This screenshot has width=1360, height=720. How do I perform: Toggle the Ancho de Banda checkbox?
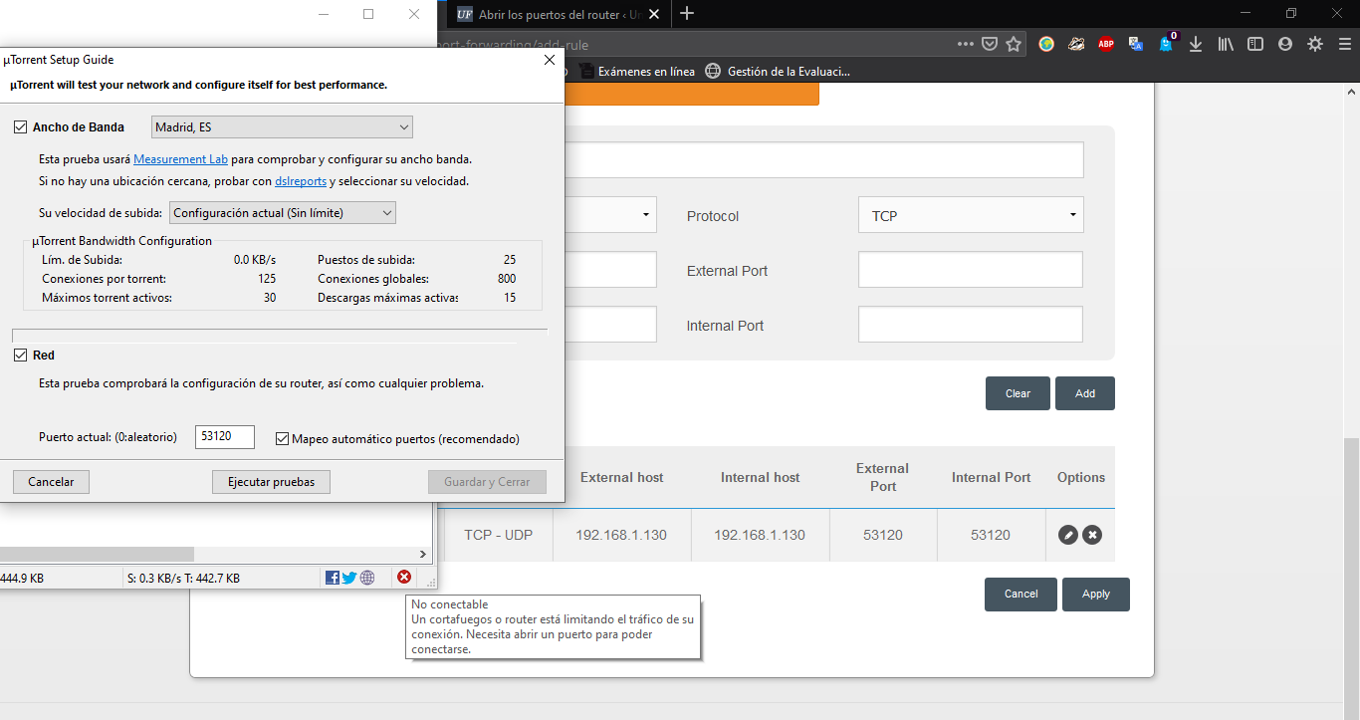20,127
